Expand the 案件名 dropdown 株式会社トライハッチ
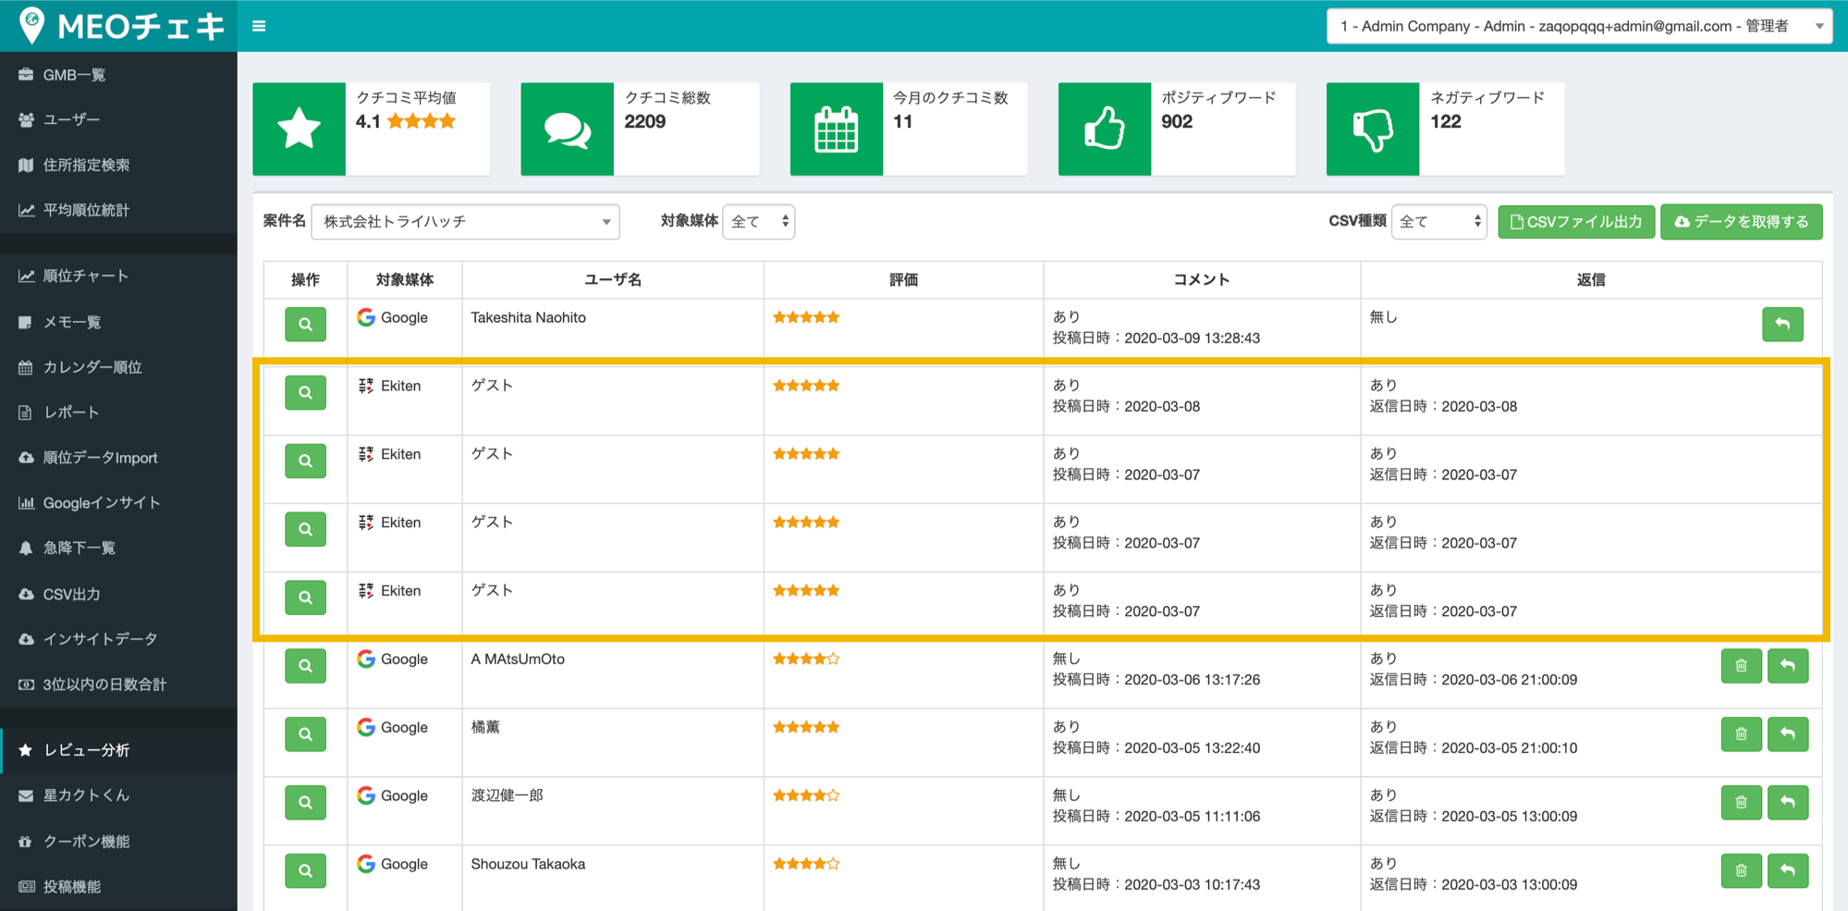This screenshot has width=1848, height=911. tap(465, 222)
